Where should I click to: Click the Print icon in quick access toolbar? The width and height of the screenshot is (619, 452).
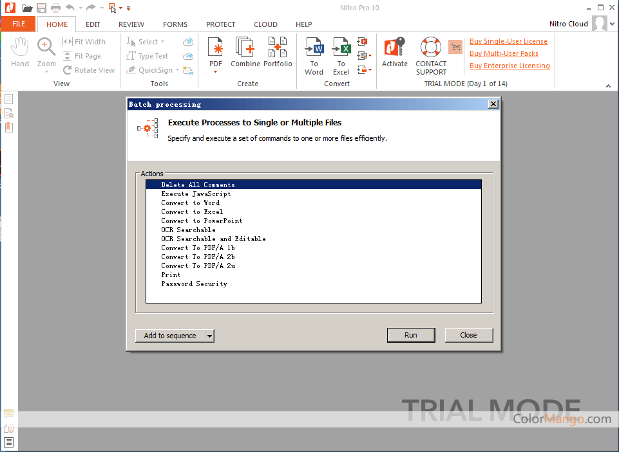tap(55, 8)
